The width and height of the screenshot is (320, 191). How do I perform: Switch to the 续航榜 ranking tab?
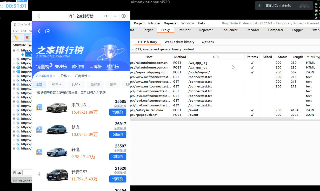[x=113, y=67]
